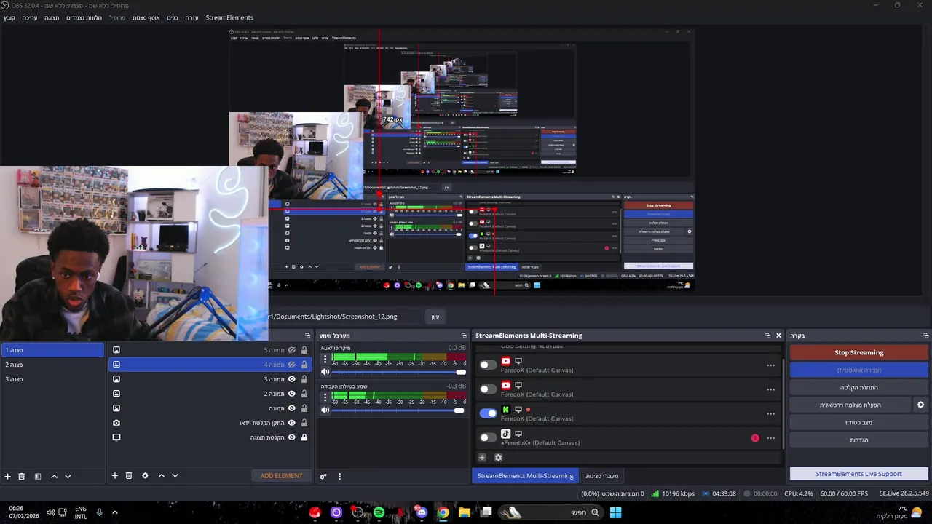Move the scene down with arrow
932x524 pixels.
(x=68, y=476)
